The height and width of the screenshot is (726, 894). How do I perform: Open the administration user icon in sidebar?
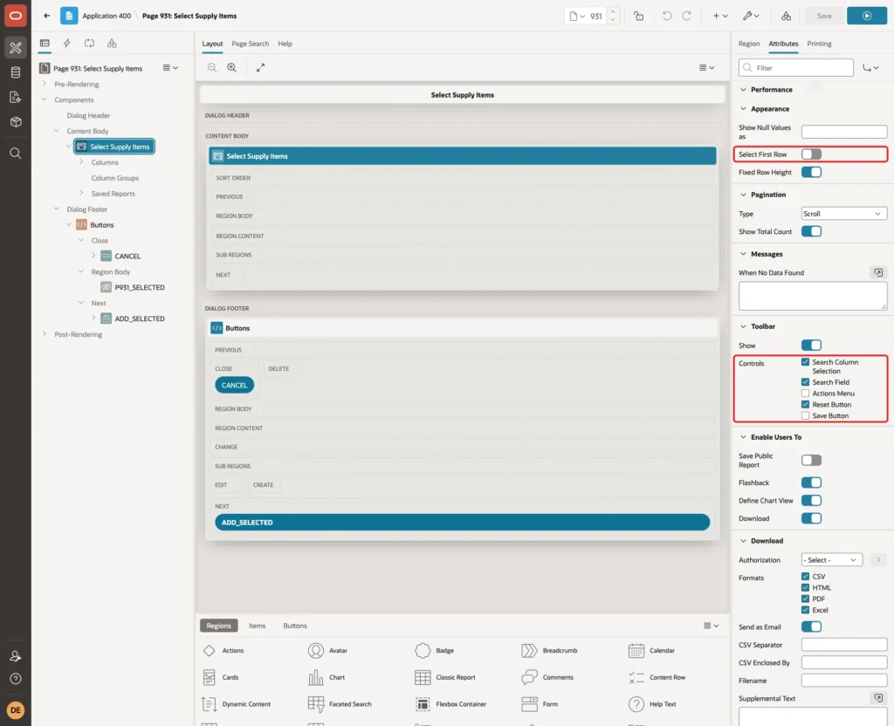click(x=16, y=656)
